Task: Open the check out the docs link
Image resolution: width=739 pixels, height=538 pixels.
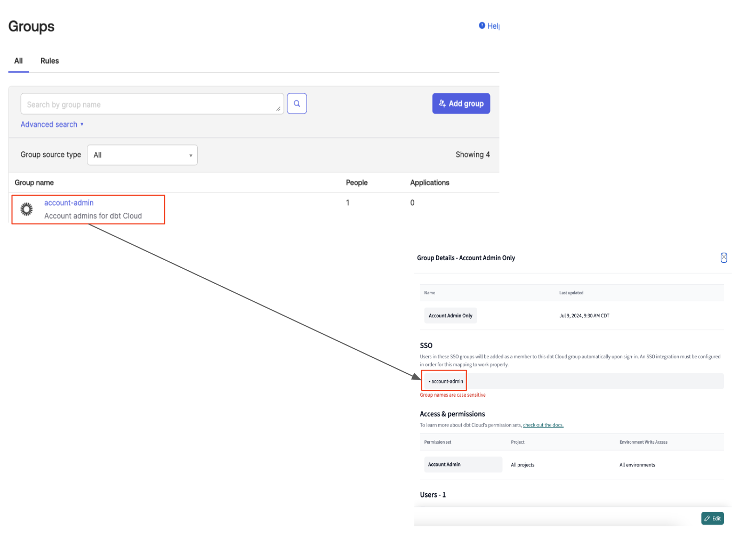Action: 543,425
